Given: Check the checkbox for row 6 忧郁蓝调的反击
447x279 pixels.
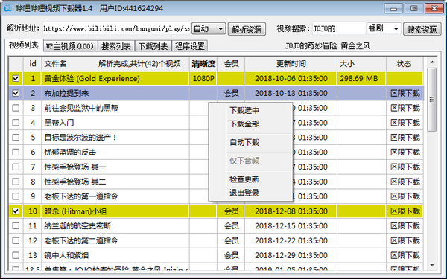Looking at the screenshot, I should pyautogui.click(x=16, y=152).
